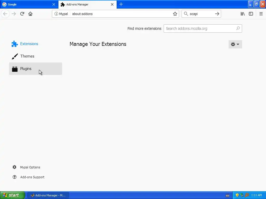
Task: Expand the gear tools dropdown for add-ons
Action: [235, 44]
